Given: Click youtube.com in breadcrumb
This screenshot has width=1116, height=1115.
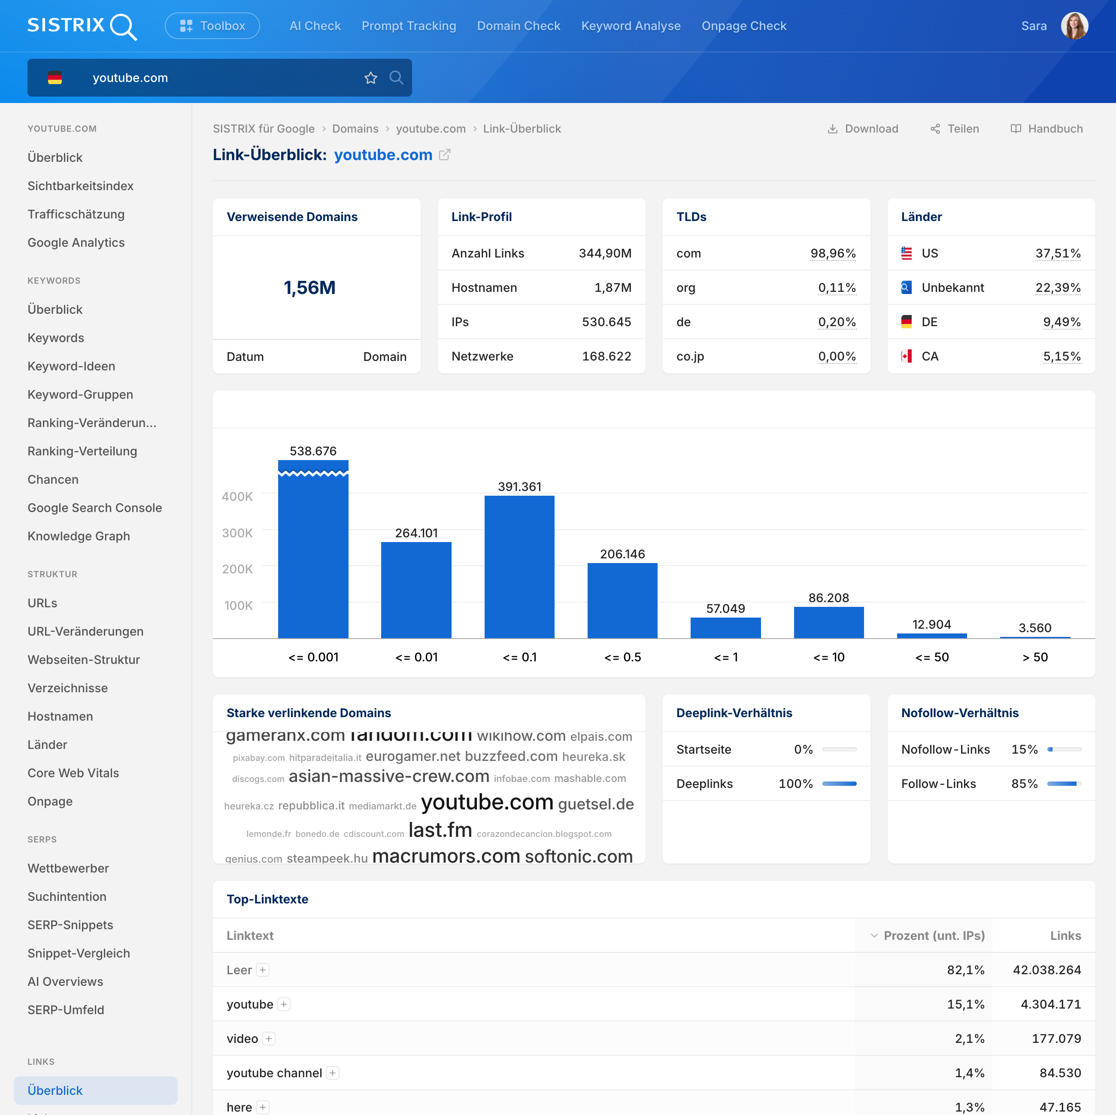Looking at the screenshot, I should pyautogui.click(x=431, y=129).
